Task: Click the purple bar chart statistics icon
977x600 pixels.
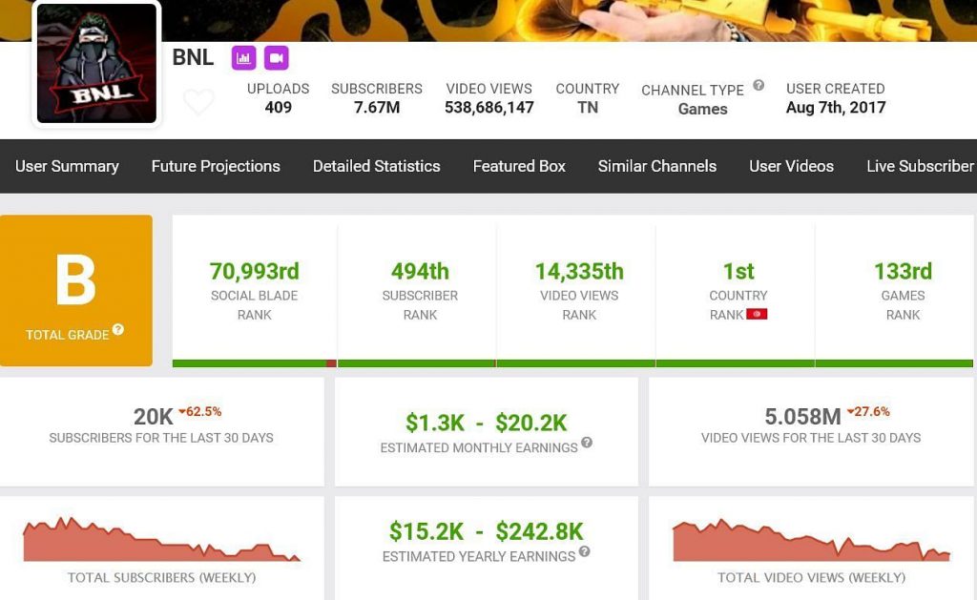Action: pyautogui.click(x=244, y=58)
